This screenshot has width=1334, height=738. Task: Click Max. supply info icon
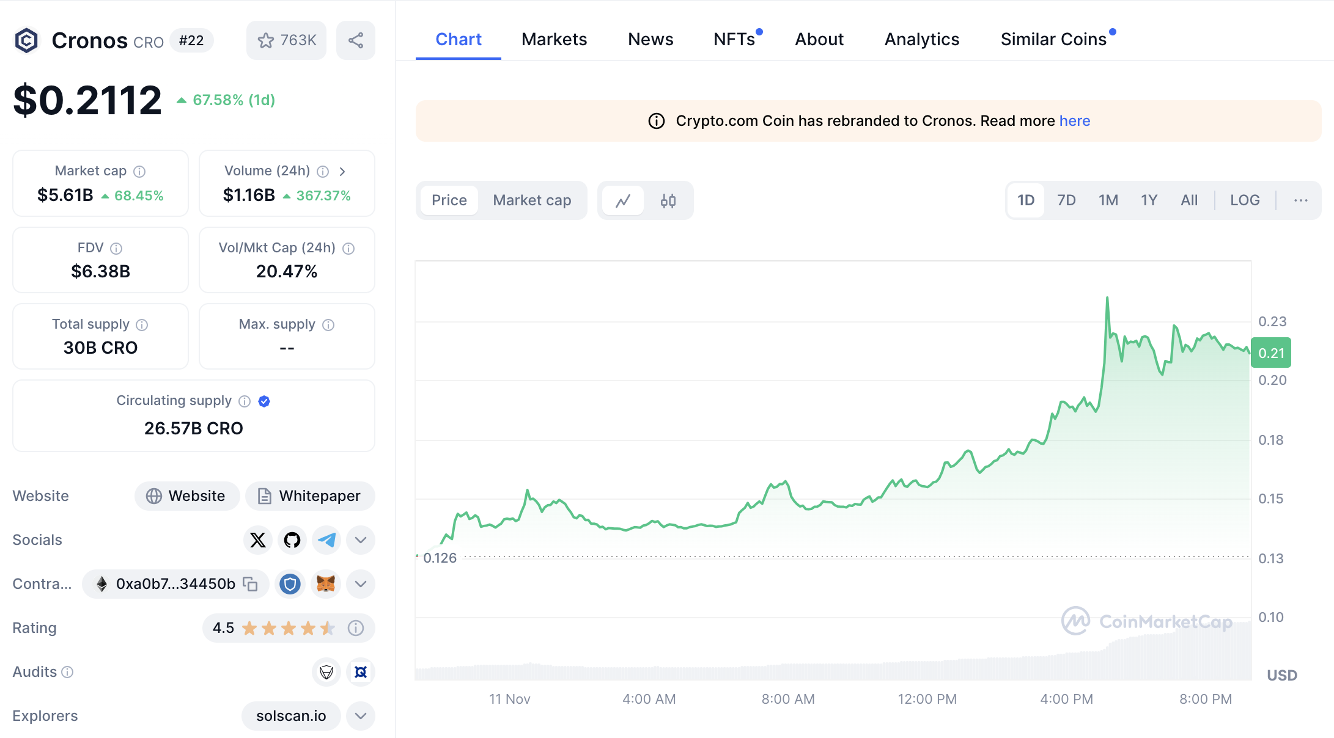tap(328, 324)
